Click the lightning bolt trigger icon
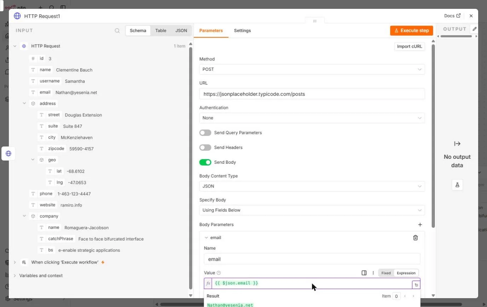The width and height of the screenshot is (487, 307). tap(103, 262)
